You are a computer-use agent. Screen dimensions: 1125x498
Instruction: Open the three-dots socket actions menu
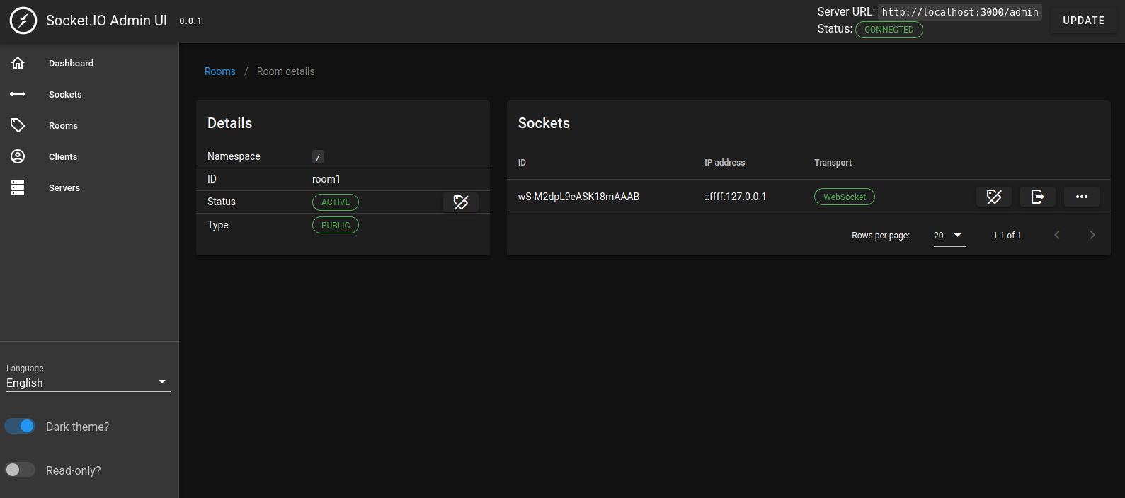[1081, 197]
